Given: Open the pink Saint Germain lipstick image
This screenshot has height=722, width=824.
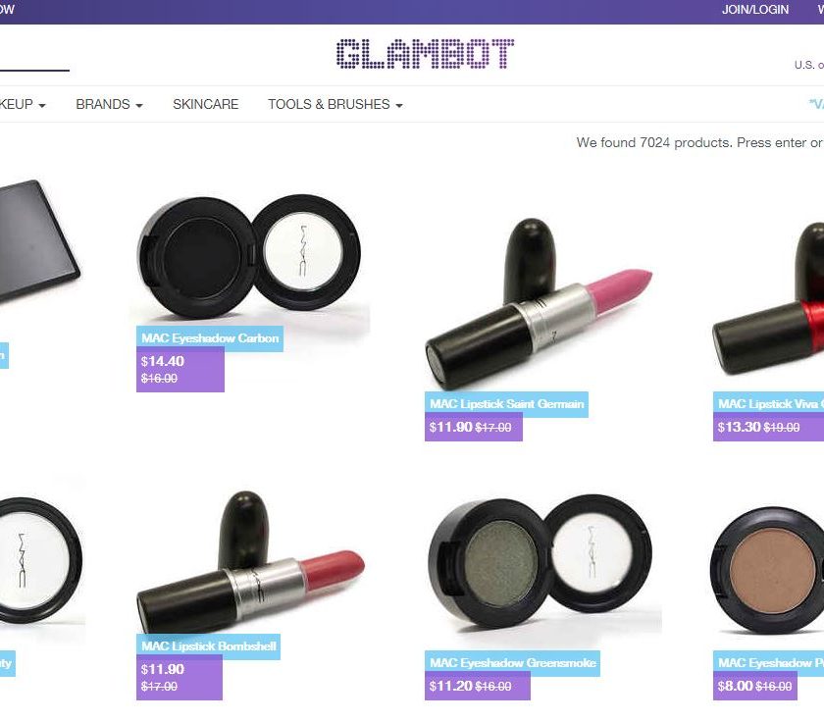Looking at the screenshot, I should coord(539,303).
